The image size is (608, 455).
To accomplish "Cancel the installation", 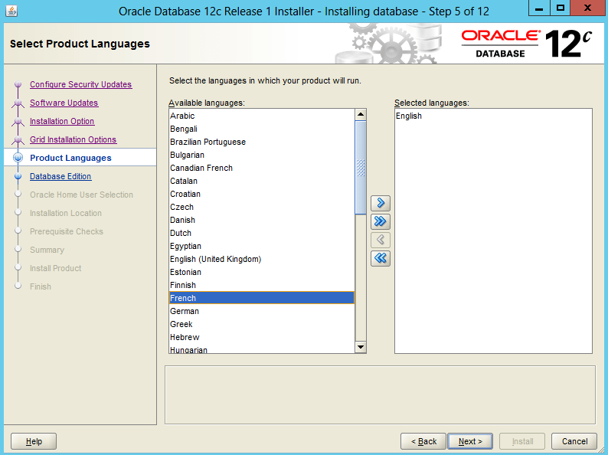I will 574,441.
